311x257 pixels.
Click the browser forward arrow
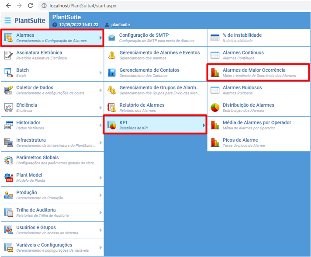click(19, 6)
